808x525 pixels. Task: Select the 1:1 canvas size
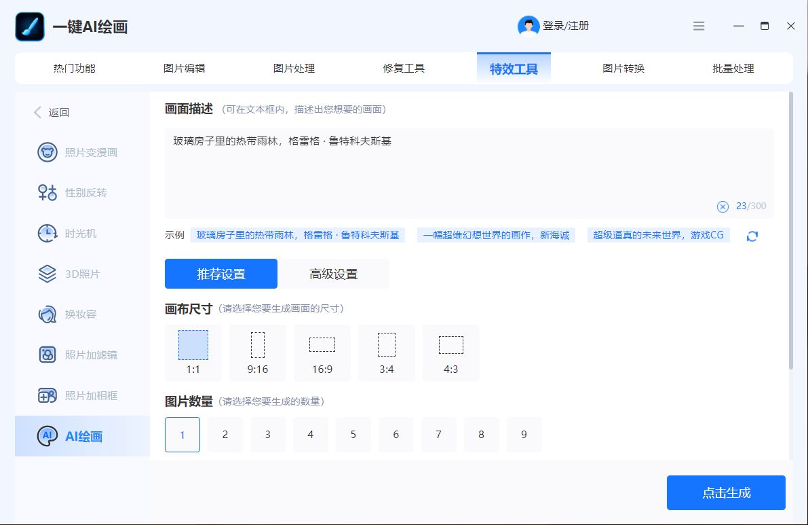193,352
